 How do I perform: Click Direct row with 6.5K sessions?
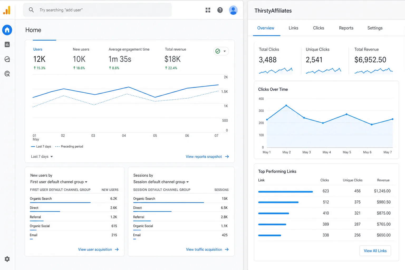tap(181, 208)
